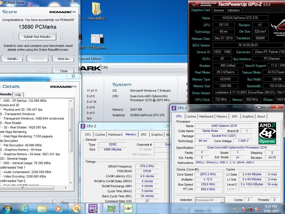Open Mainboard tab in CPU-Z memory window

tap(115, 135)
